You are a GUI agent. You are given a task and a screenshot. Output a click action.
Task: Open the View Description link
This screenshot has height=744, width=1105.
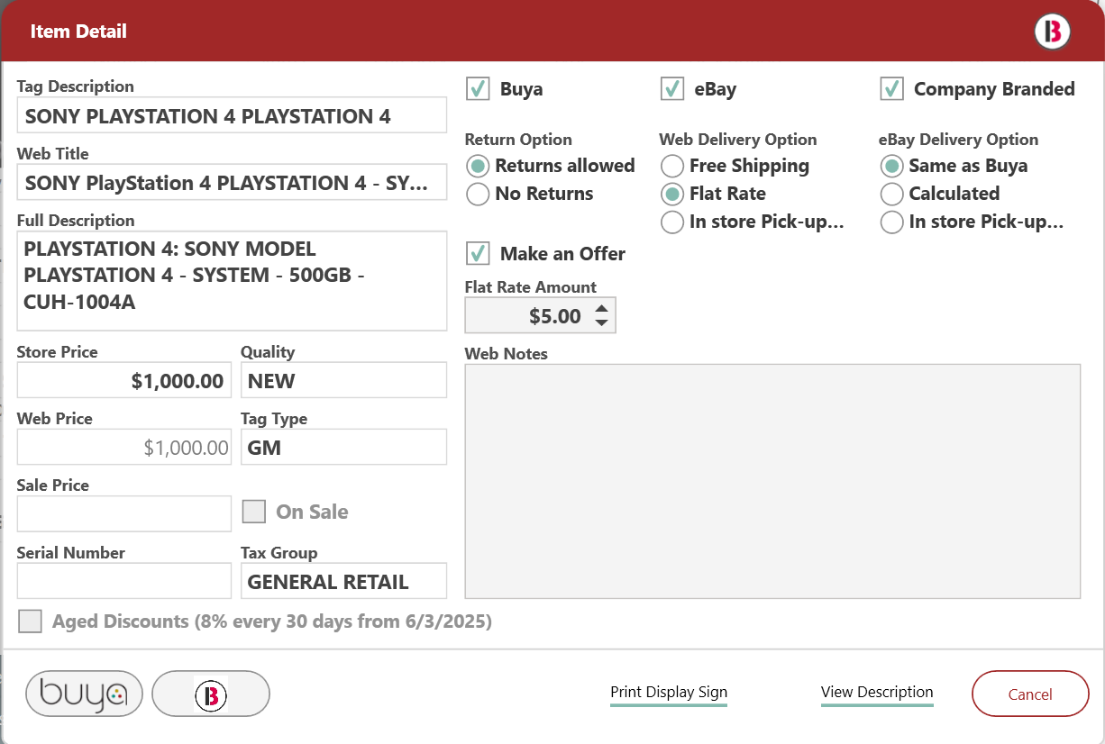tap(877, 692)
